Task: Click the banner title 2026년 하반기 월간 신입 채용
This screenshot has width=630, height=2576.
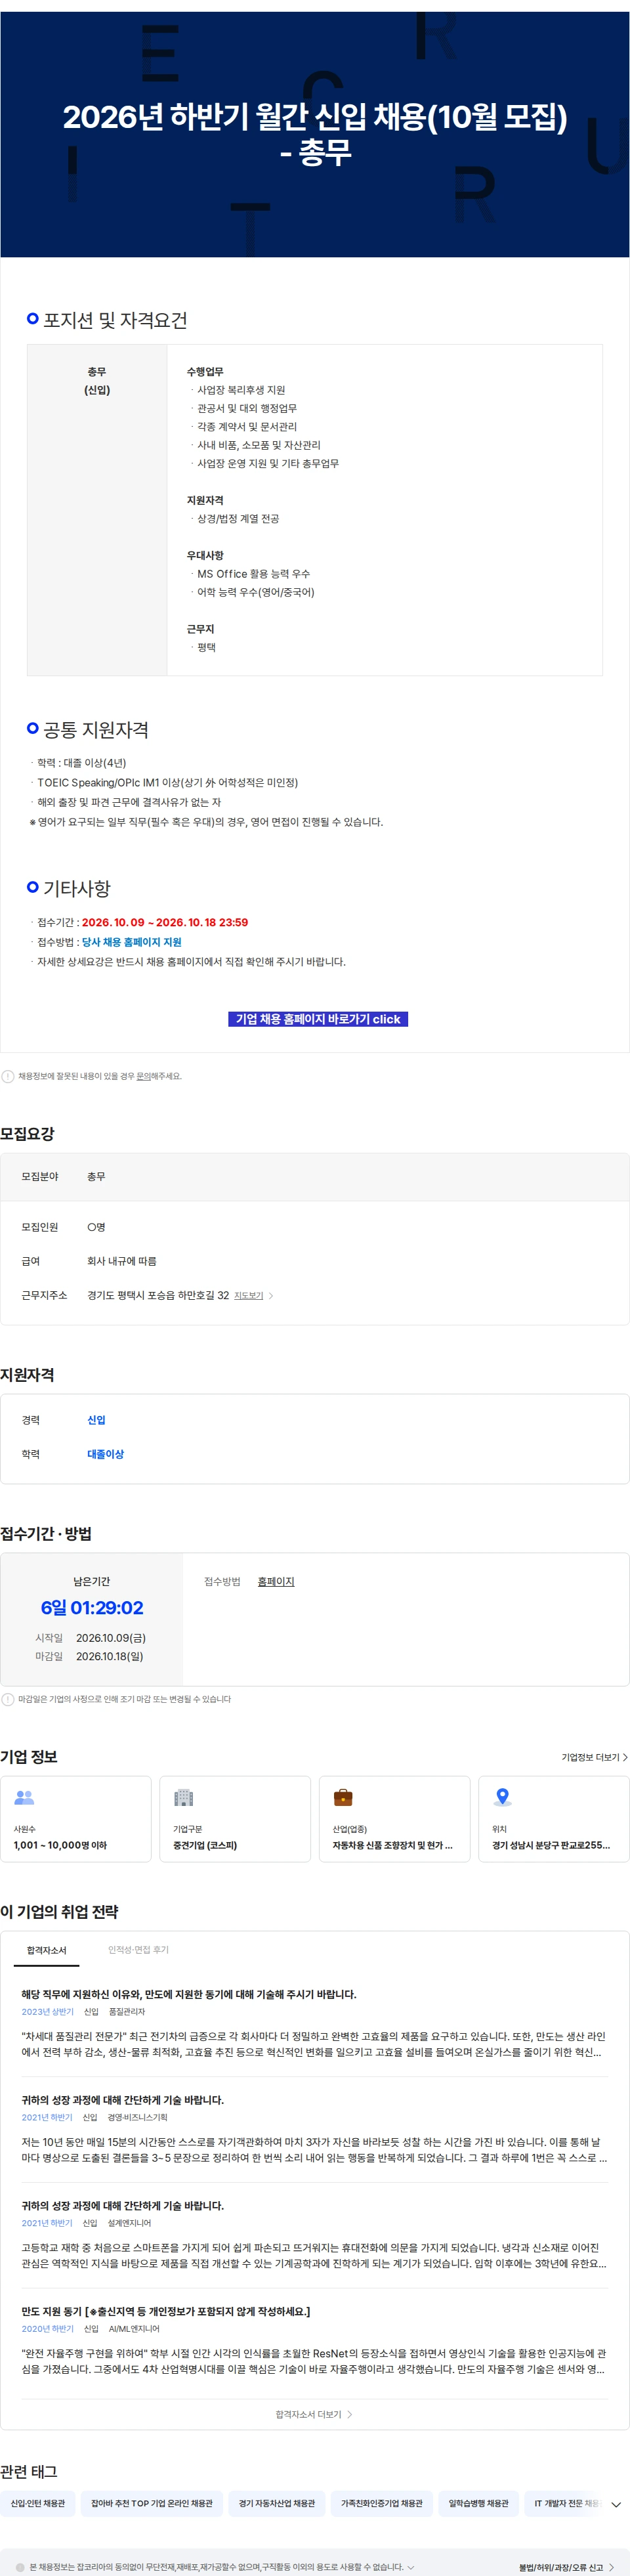Action: tap(315, 134)
